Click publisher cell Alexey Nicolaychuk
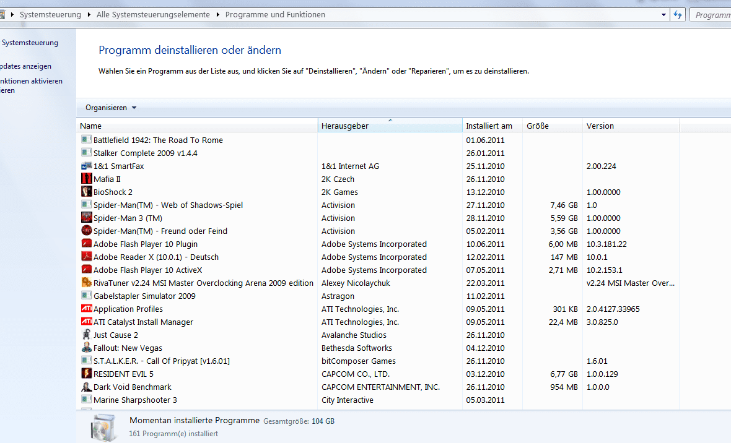This screenshot has height=443, width=731. (x=356, y=283)
